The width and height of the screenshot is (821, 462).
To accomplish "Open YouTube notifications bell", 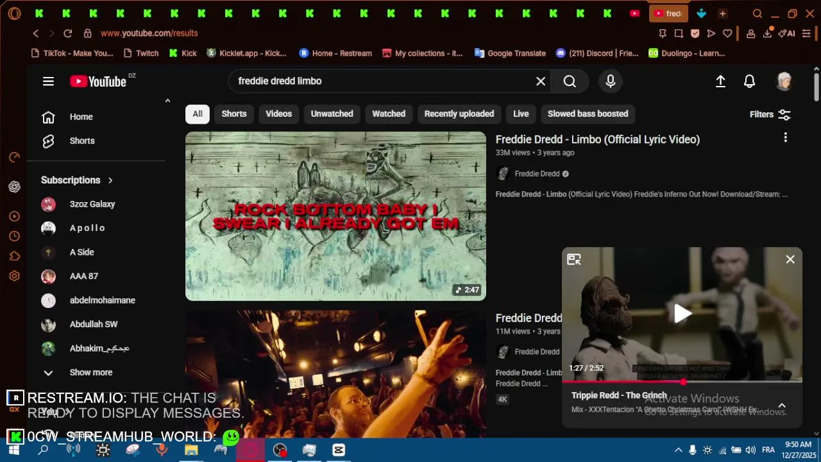I will [749, 81].
